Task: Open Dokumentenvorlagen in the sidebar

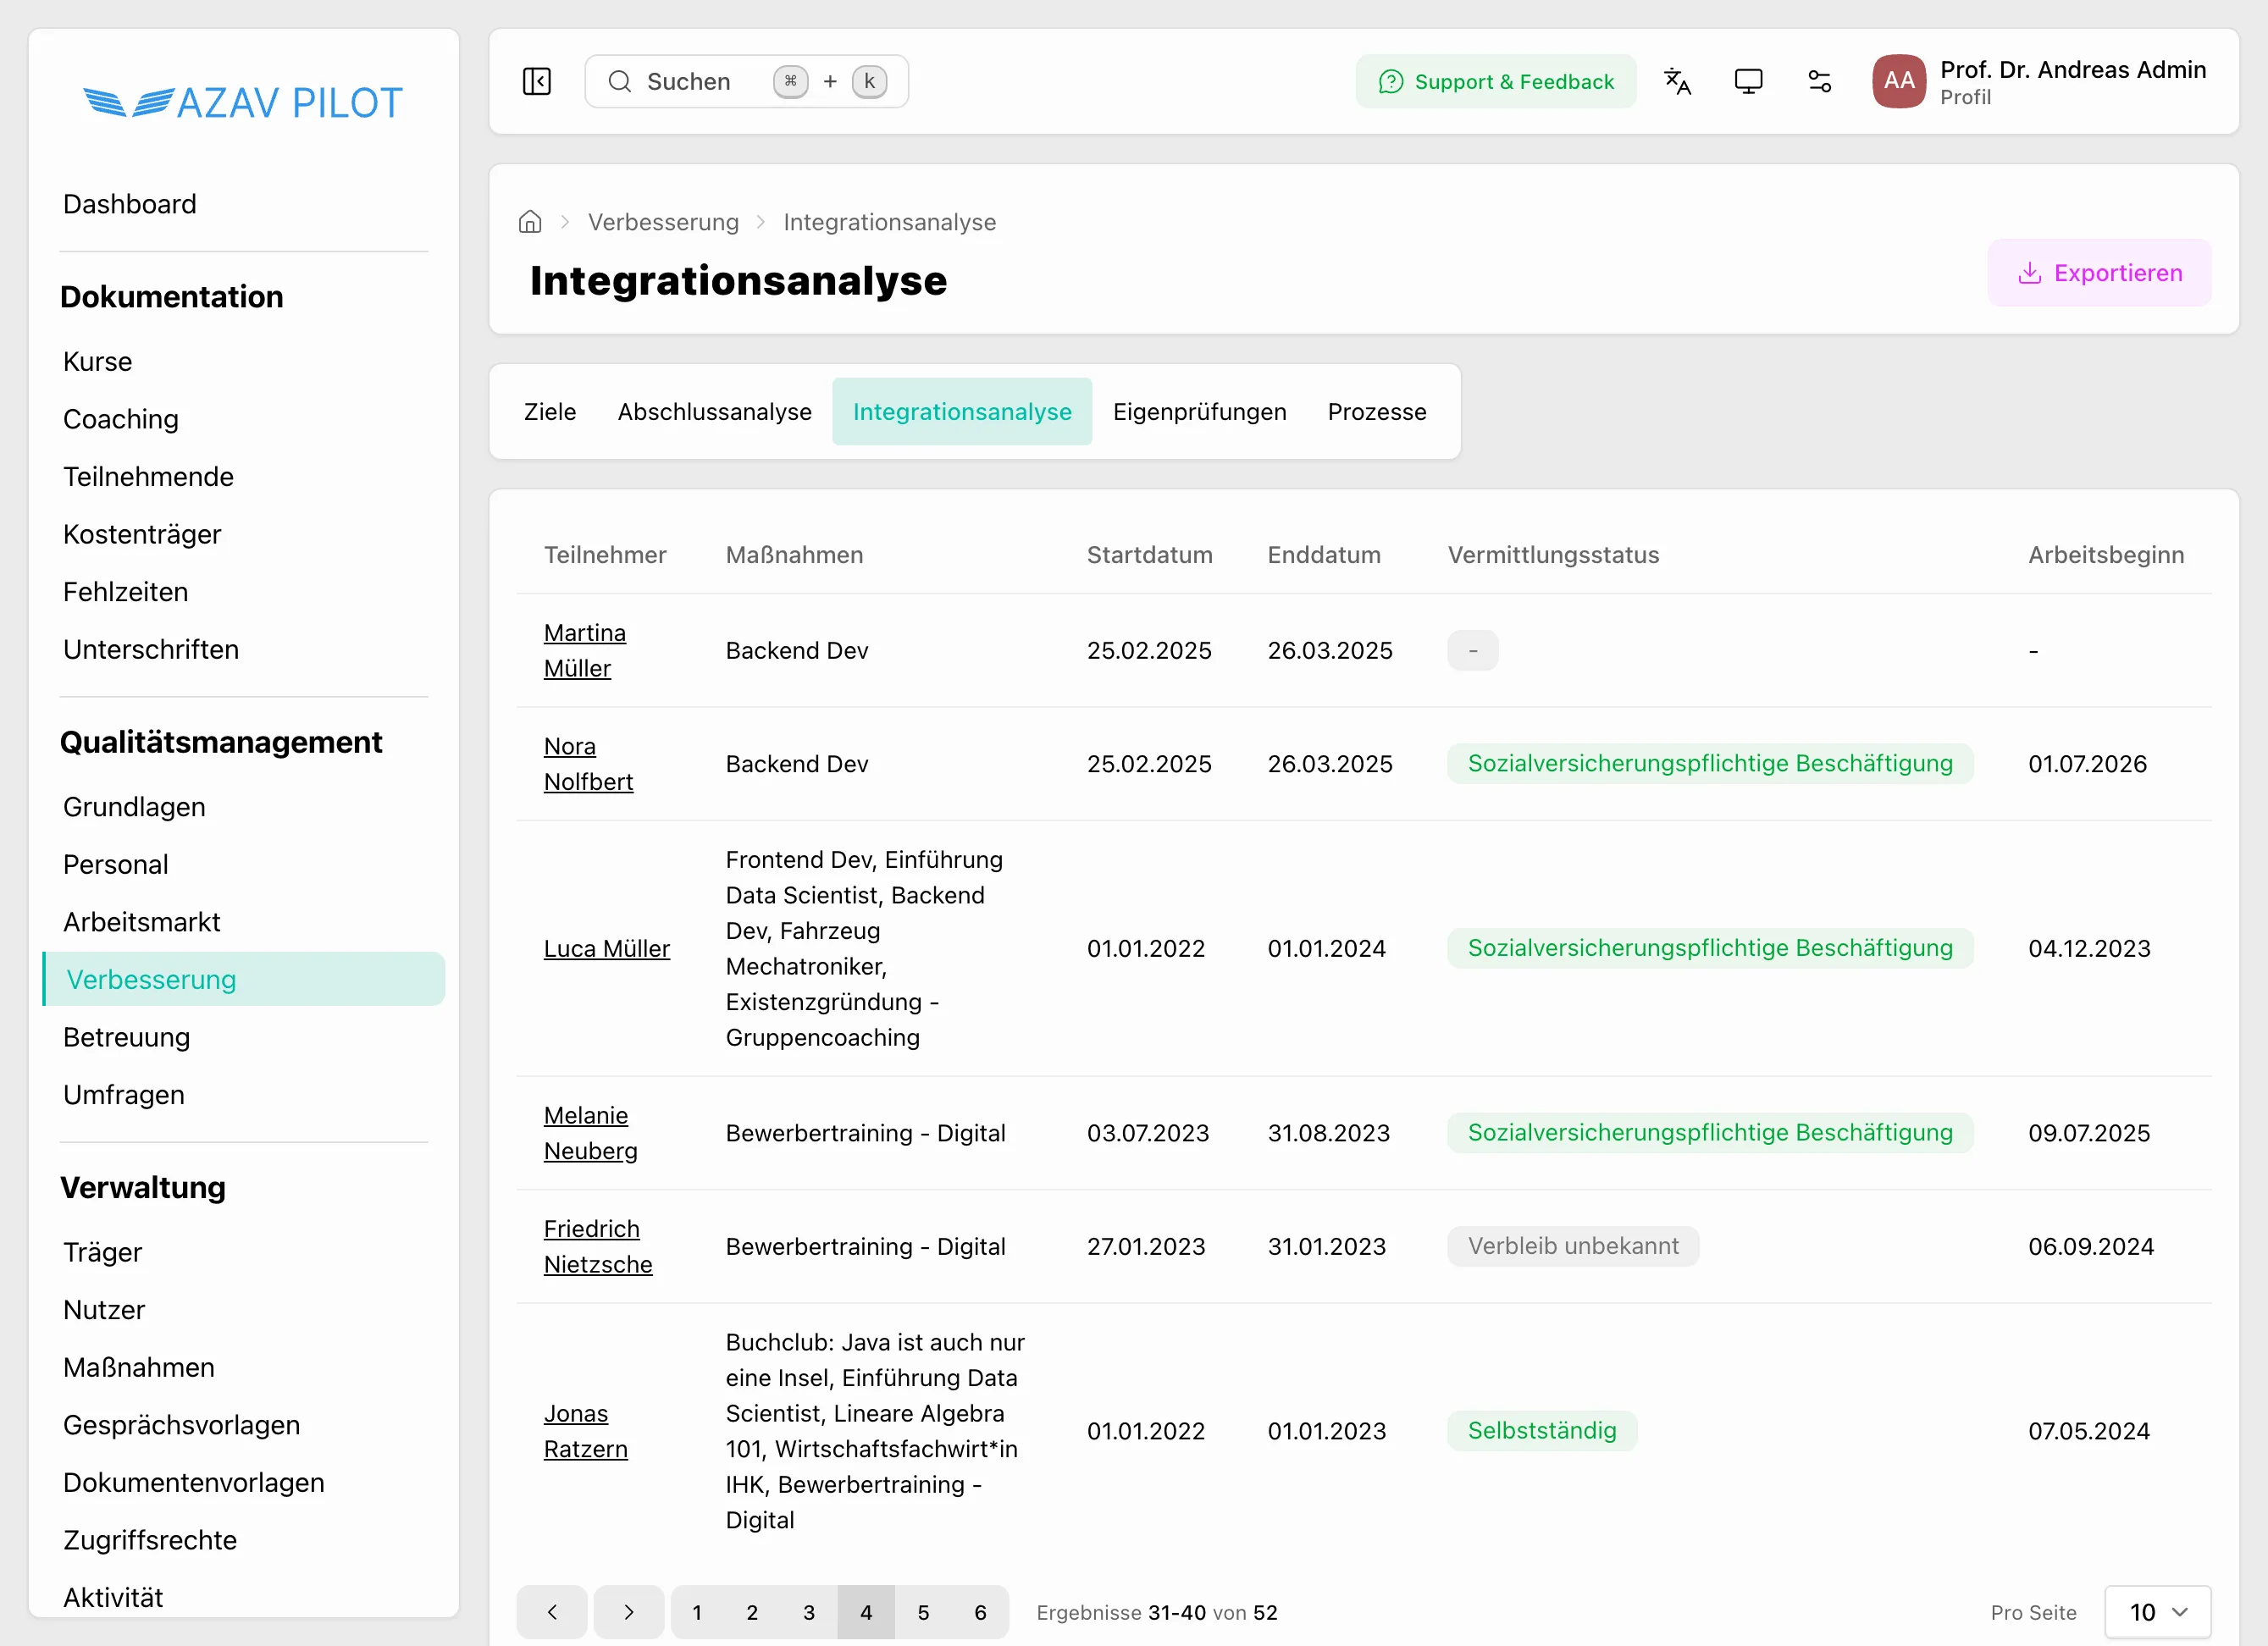Action: click(194, 1482)
